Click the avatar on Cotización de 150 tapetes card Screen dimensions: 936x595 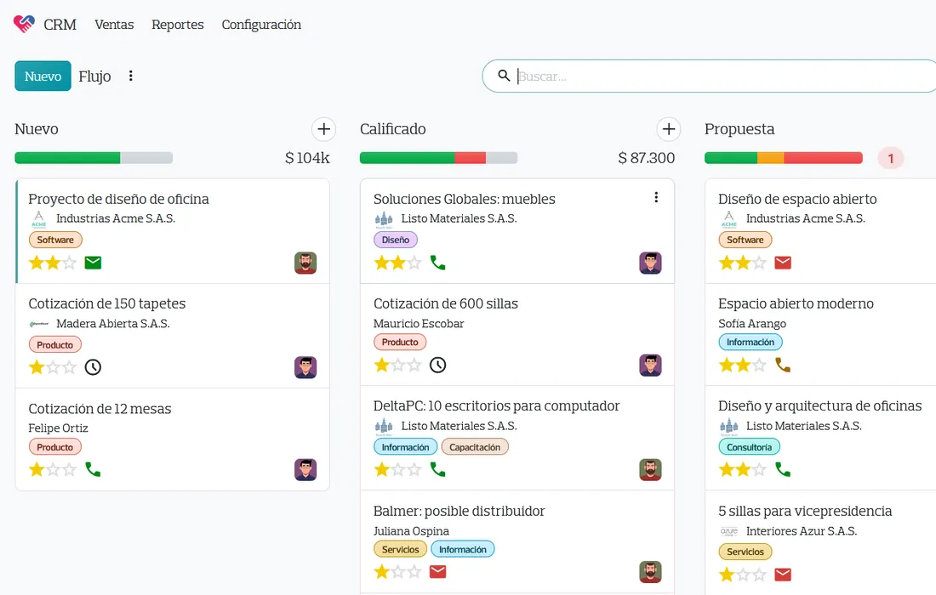[305, 367]
